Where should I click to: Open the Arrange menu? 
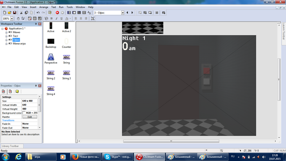tap(44, 7)
